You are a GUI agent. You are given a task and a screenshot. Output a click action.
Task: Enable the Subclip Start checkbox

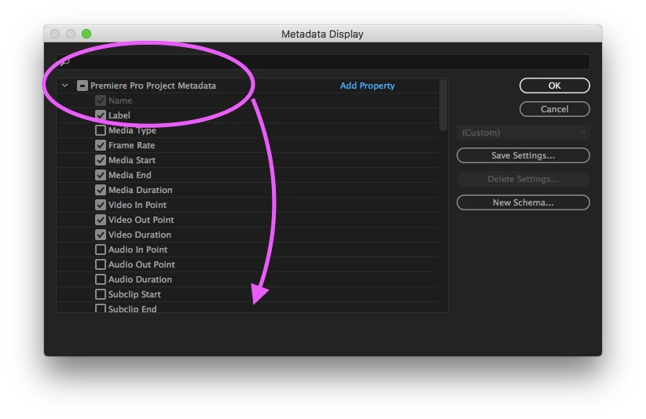(x=101, y=294)
